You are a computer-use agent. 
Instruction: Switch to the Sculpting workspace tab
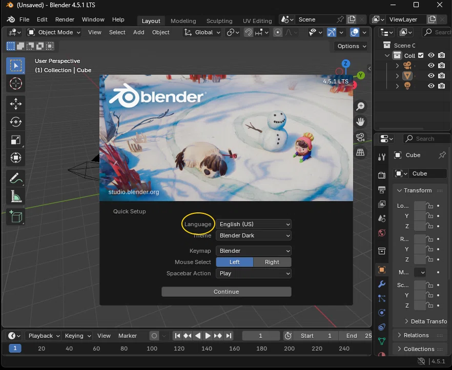219,21
